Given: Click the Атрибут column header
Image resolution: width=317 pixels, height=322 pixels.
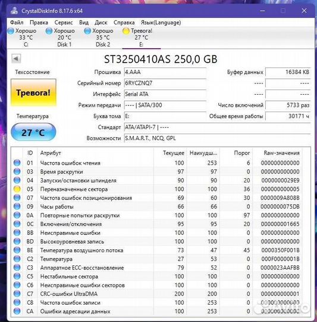Looking at the screenshot, I should point(95,153).
